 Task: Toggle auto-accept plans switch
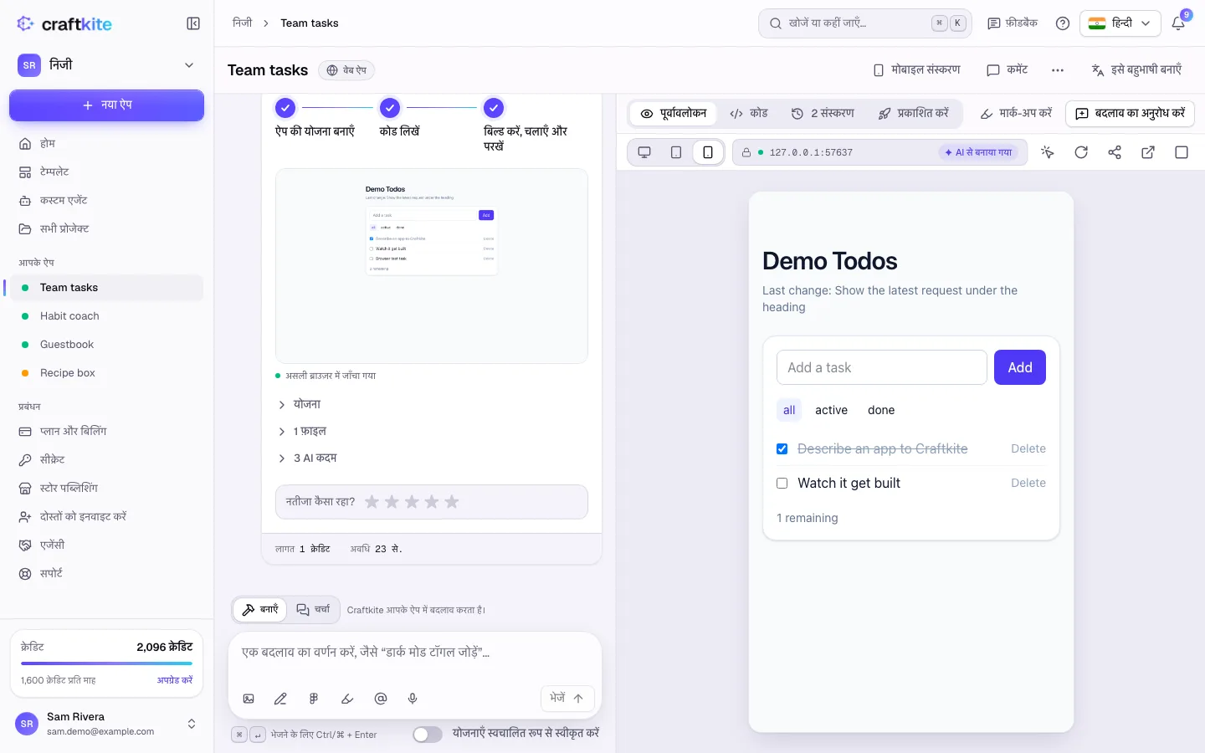pos(428,734)
